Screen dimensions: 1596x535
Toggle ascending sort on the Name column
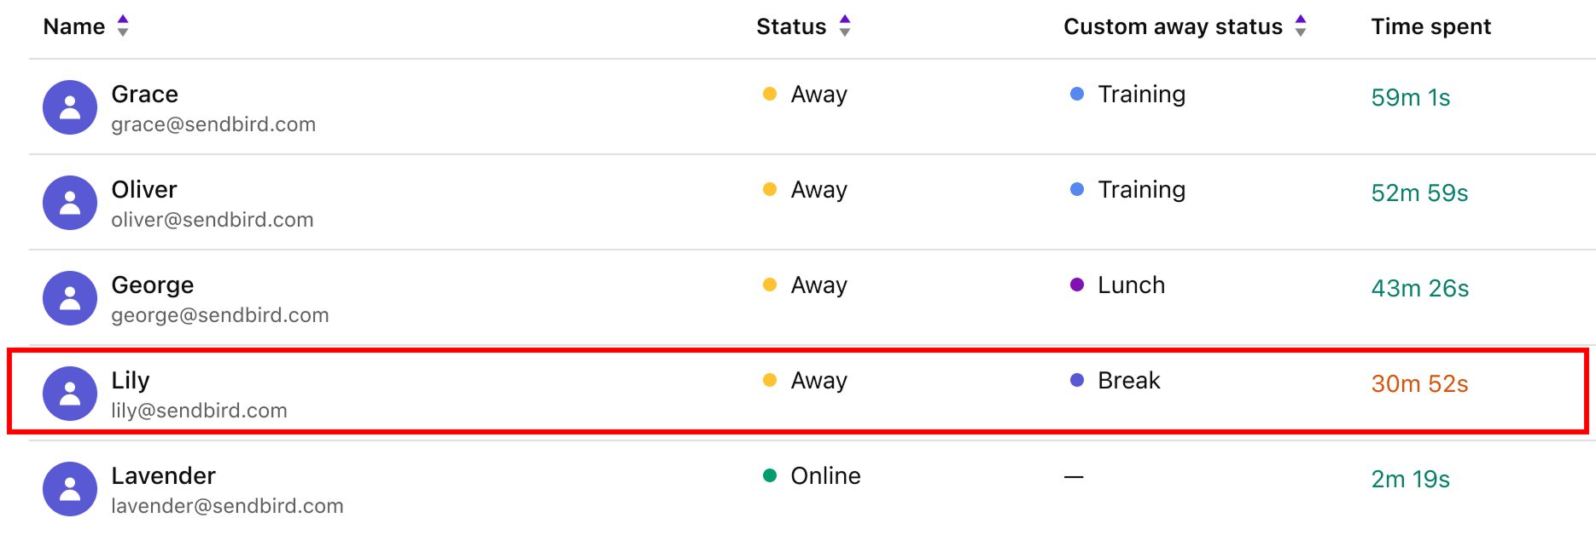coord(122,19)
